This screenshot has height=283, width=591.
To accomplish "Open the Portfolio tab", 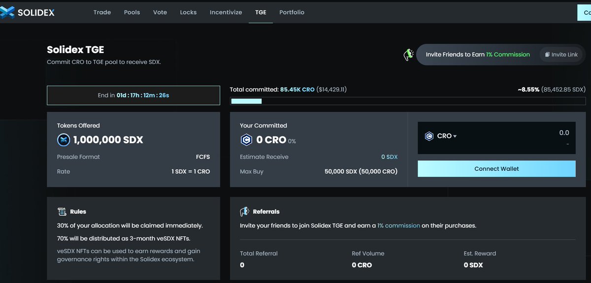I will (x=292, y=12).
